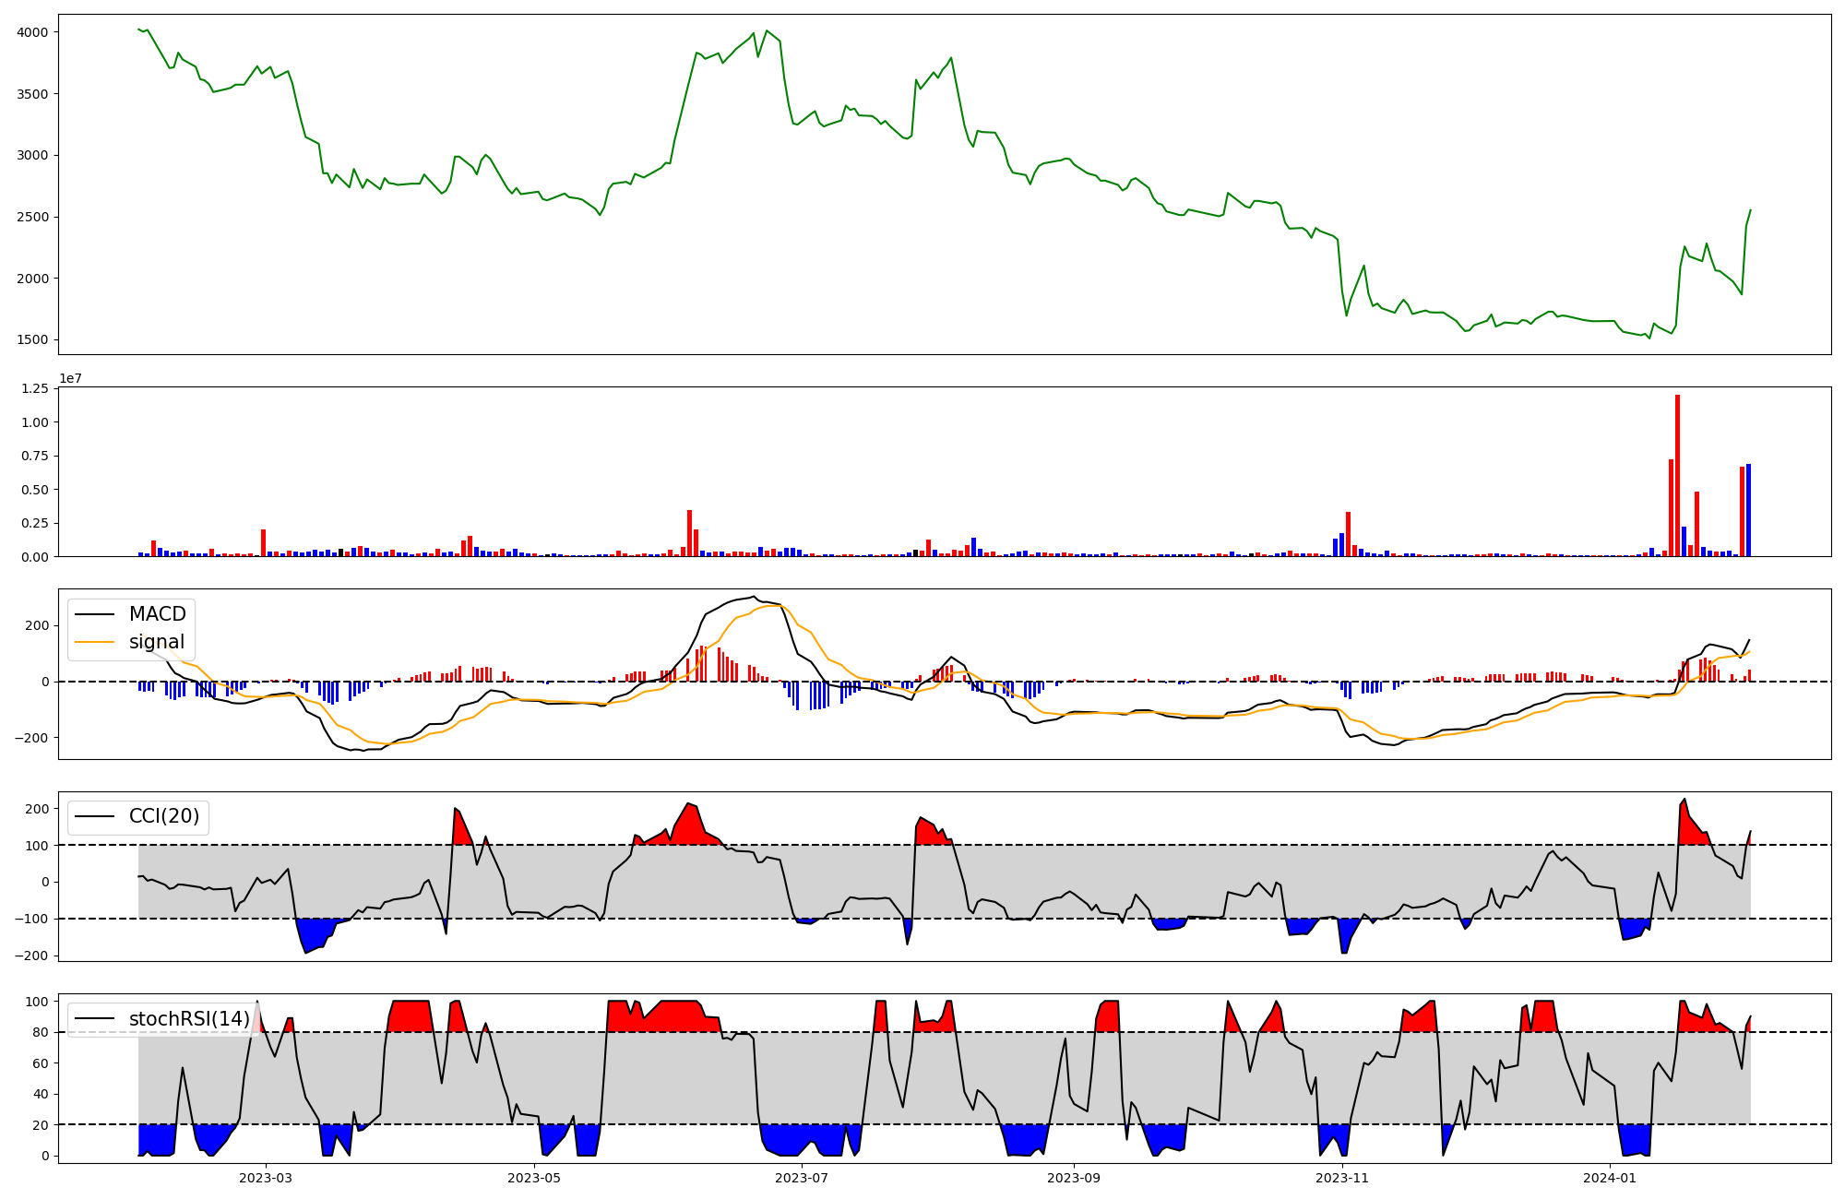Viewport: 1845px width, 1199px height.
Task: Click the tallest red volume bar
Action: pos(1677,475)
